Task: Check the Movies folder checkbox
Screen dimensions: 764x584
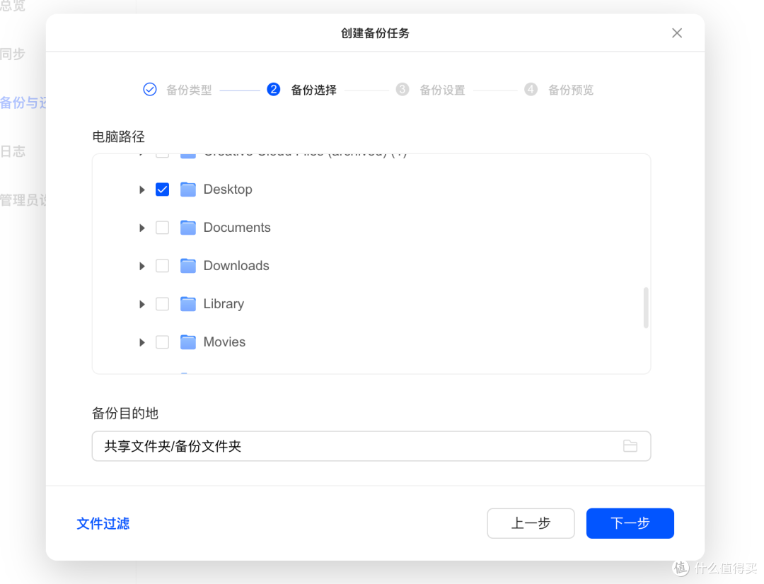Action: (162, 342)
